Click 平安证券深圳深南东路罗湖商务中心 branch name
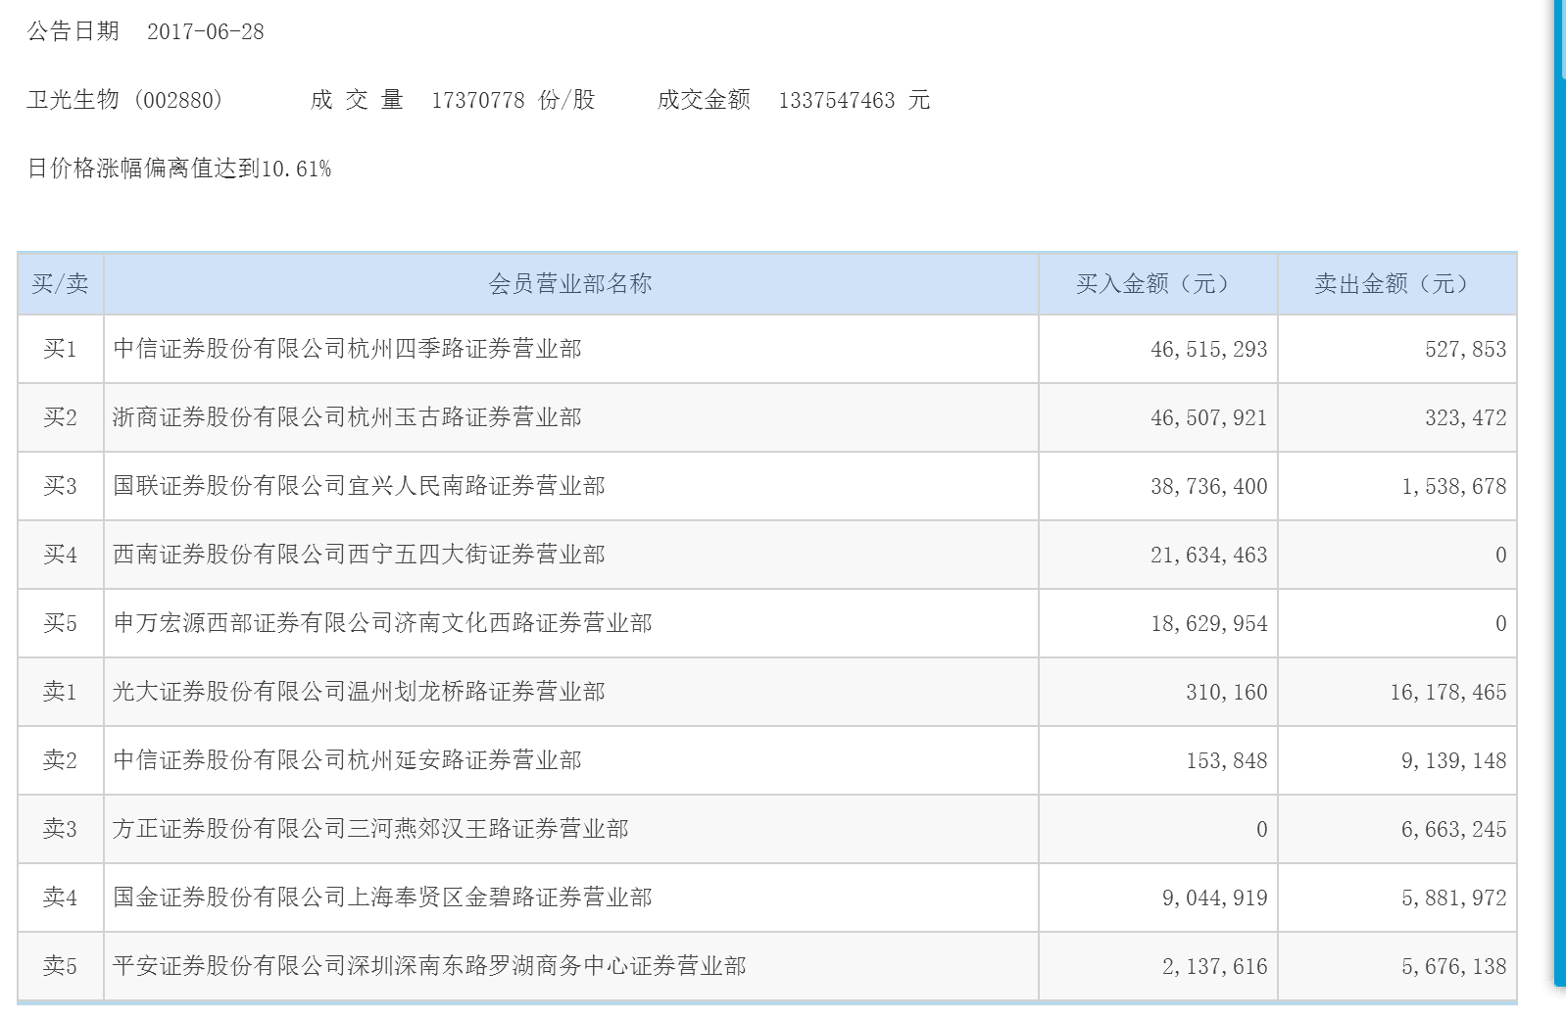This screenshot has width=1566, height=1019. (430, 966)
